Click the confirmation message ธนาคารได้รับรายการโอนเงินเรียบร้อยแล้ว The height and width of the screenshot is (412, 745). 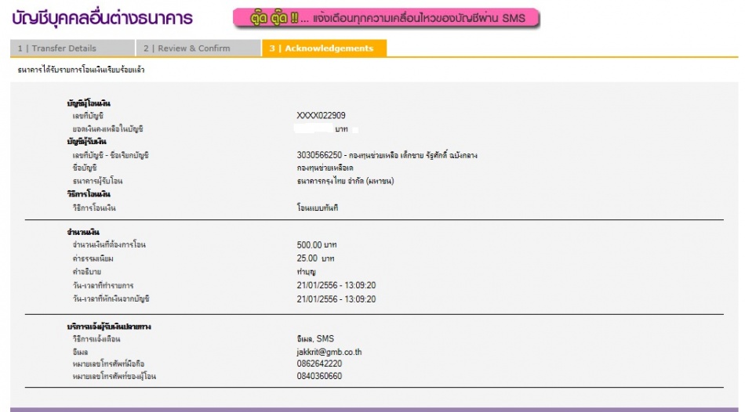click(x=82, y=70)
